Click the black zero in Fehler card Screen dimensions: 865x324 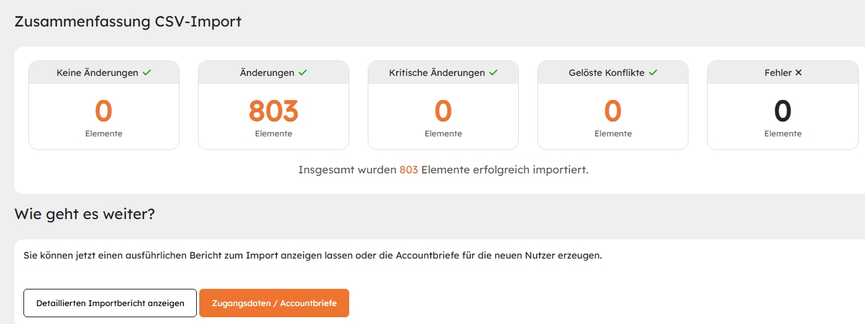tap(782, 111)
